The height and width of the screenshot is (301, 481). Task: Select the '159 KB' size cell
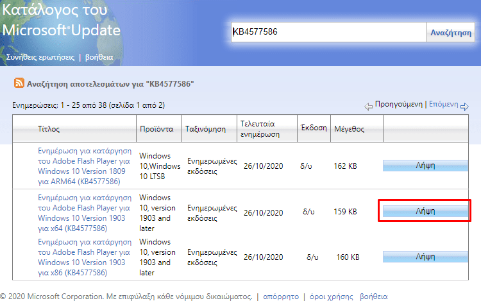pyautogui.click(x=345, y=211)
